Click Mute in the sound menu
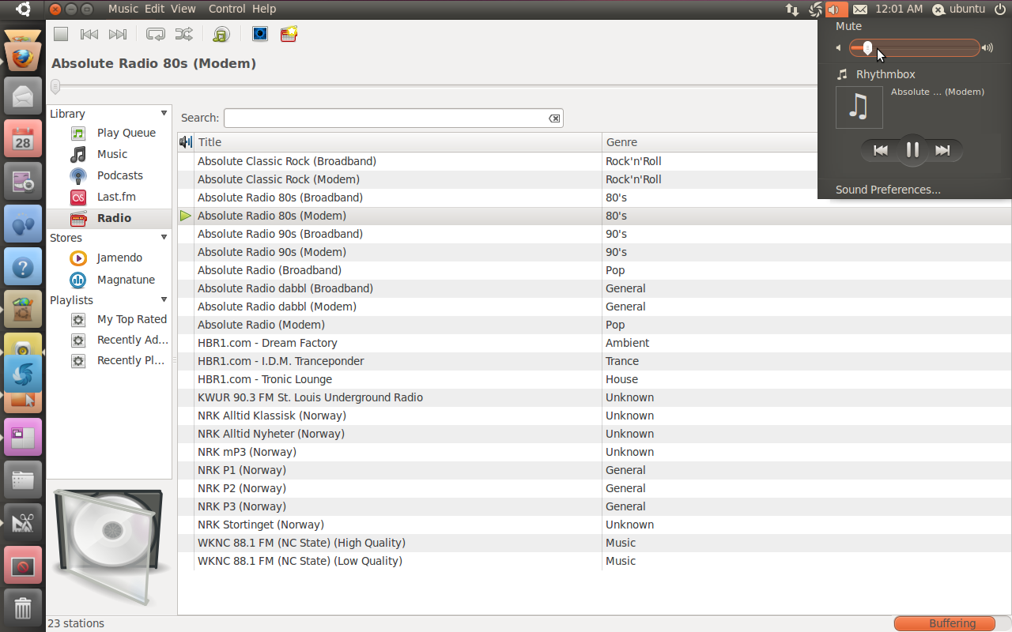Viewport: 1012px width, 632px height. (848, 26)
